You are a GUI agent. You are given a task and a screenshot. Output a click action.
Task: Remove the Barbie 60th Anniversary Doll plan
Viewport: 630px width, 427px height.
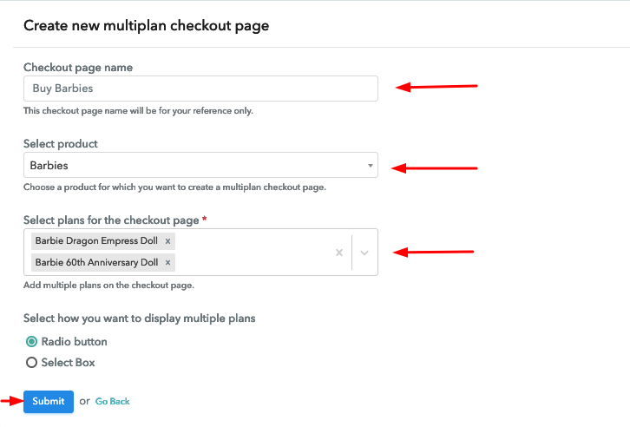[167, 262]
